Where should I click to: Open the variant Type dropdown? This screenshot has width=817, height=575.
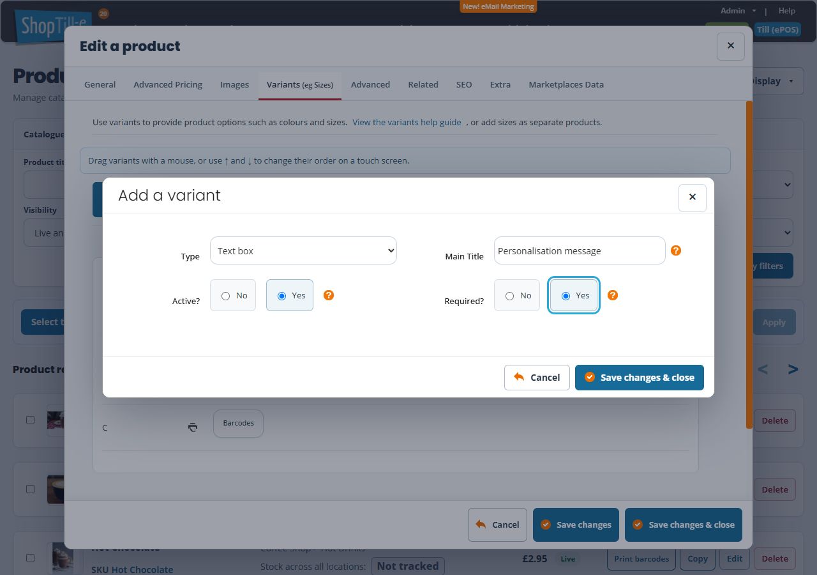pyautogui.click(x=303, y=250)
